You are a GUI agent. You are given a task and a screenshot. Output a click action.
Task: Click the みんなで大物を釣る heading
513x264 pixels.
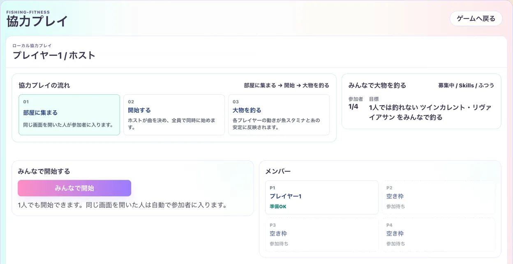pos(377,85)
